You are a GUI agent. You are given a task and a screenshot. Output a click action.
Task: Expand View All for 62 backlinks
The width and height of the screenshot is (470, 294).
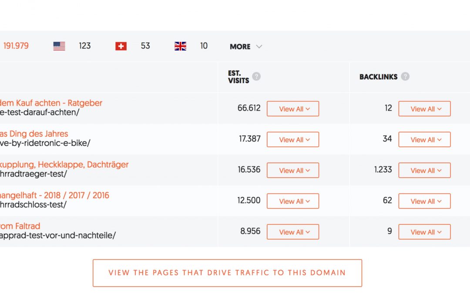424,201
